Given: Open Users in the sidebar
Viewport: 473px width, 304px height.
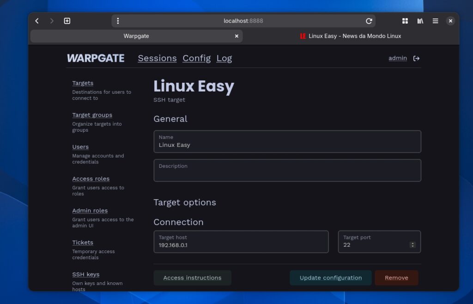Looking at the screenshot, I should (x=80, y=147).
